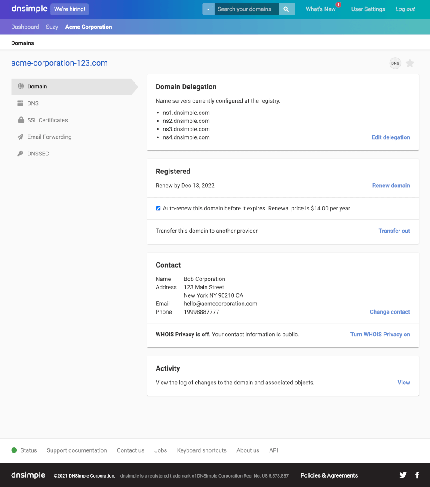The image size is (430, 487).
Task: Click the padlock icon for SSL Certificates
Action: click(21, 120)
